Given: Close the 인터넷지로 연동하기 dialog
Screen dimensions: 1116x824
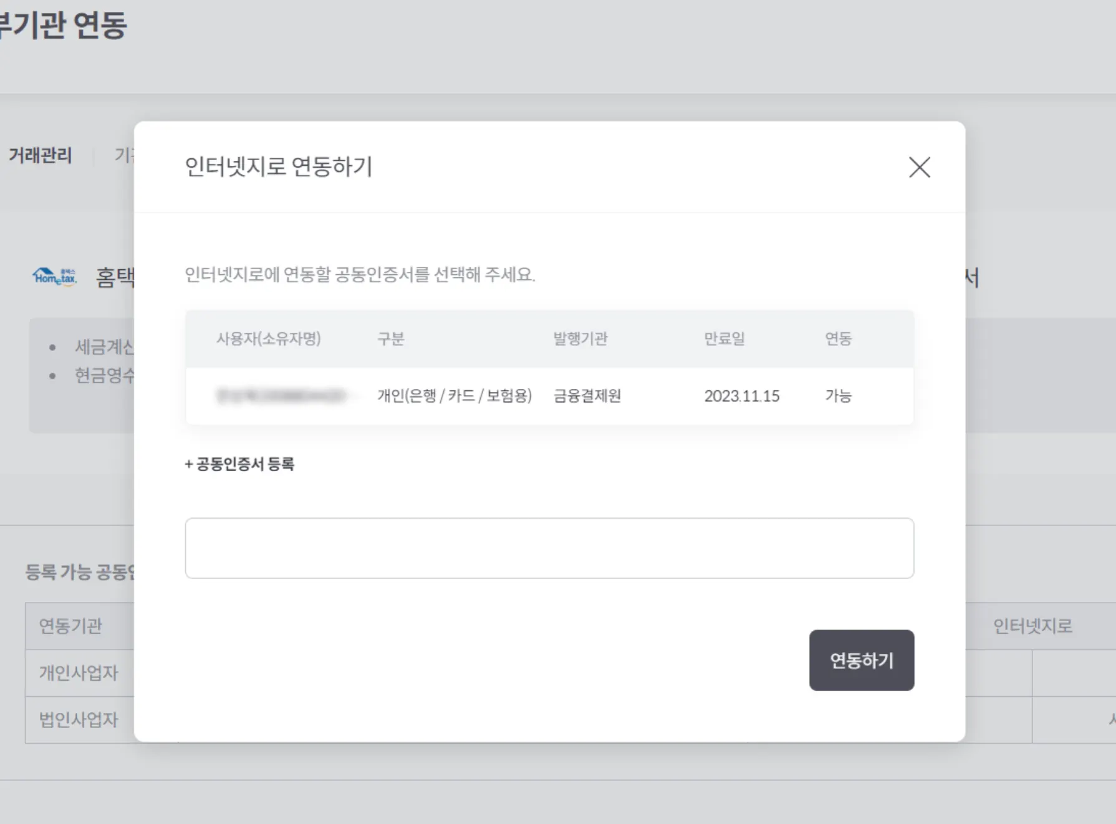Looking at the screenshot, I should (x=919, y=167).
